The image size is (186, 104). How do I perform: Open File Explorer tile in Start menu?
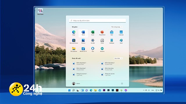click(74, 49)
